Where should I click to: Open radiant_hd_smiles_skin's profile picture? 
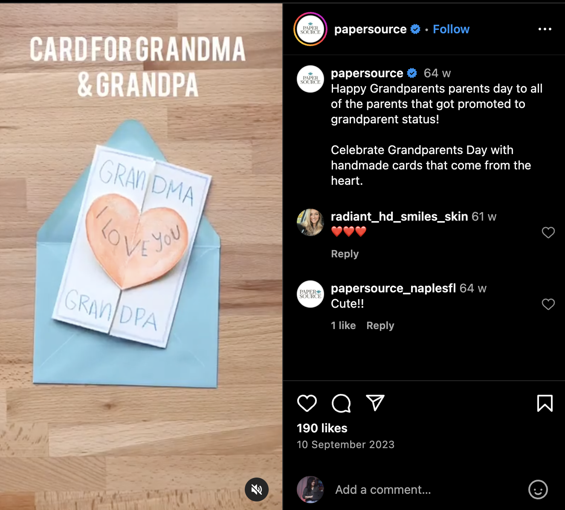coord(310,222)
